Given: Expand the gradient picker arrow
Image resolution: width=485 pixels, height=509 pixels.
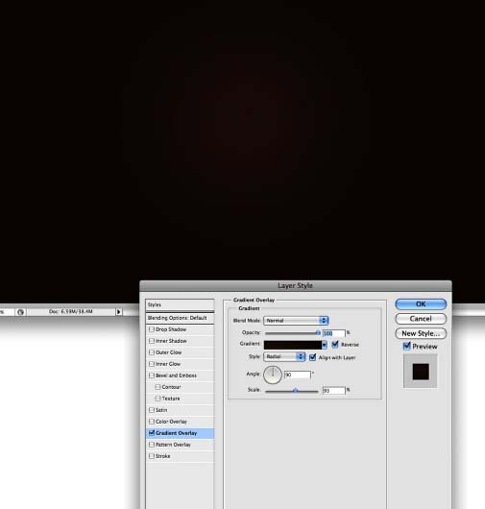Looking at the screenshot, I should [325, 345].
